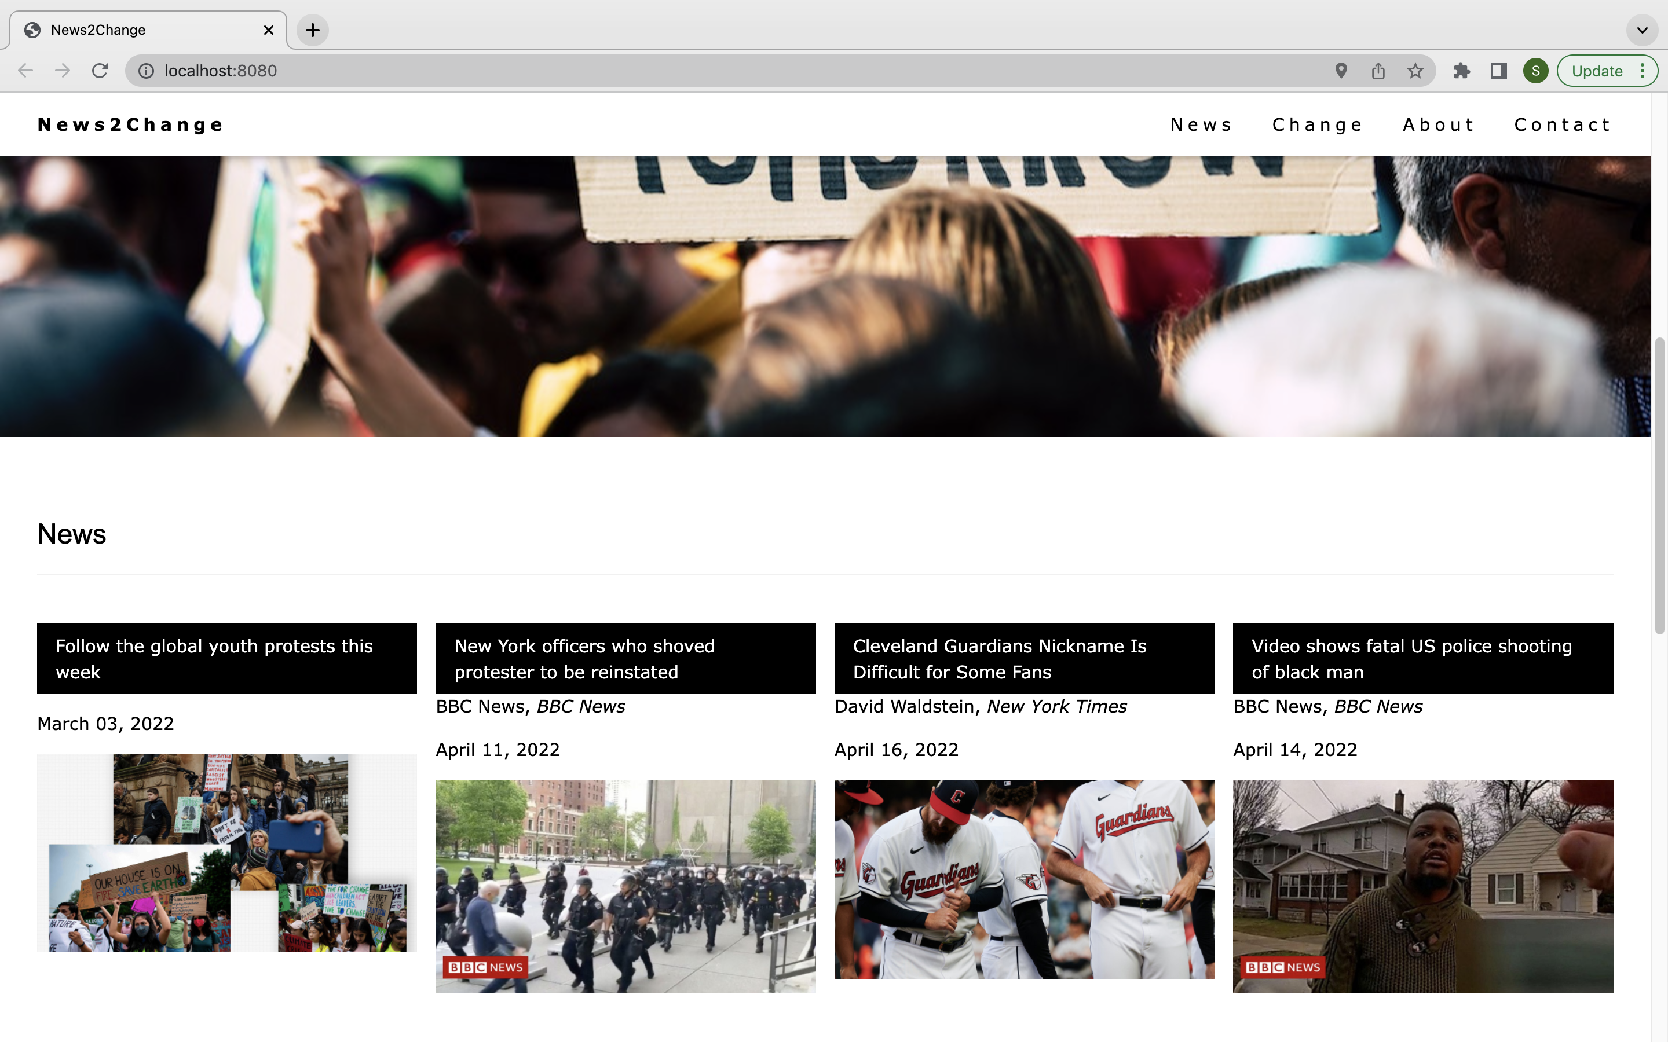Click the page vertical scrollbar thumb

coord(1659,485)
